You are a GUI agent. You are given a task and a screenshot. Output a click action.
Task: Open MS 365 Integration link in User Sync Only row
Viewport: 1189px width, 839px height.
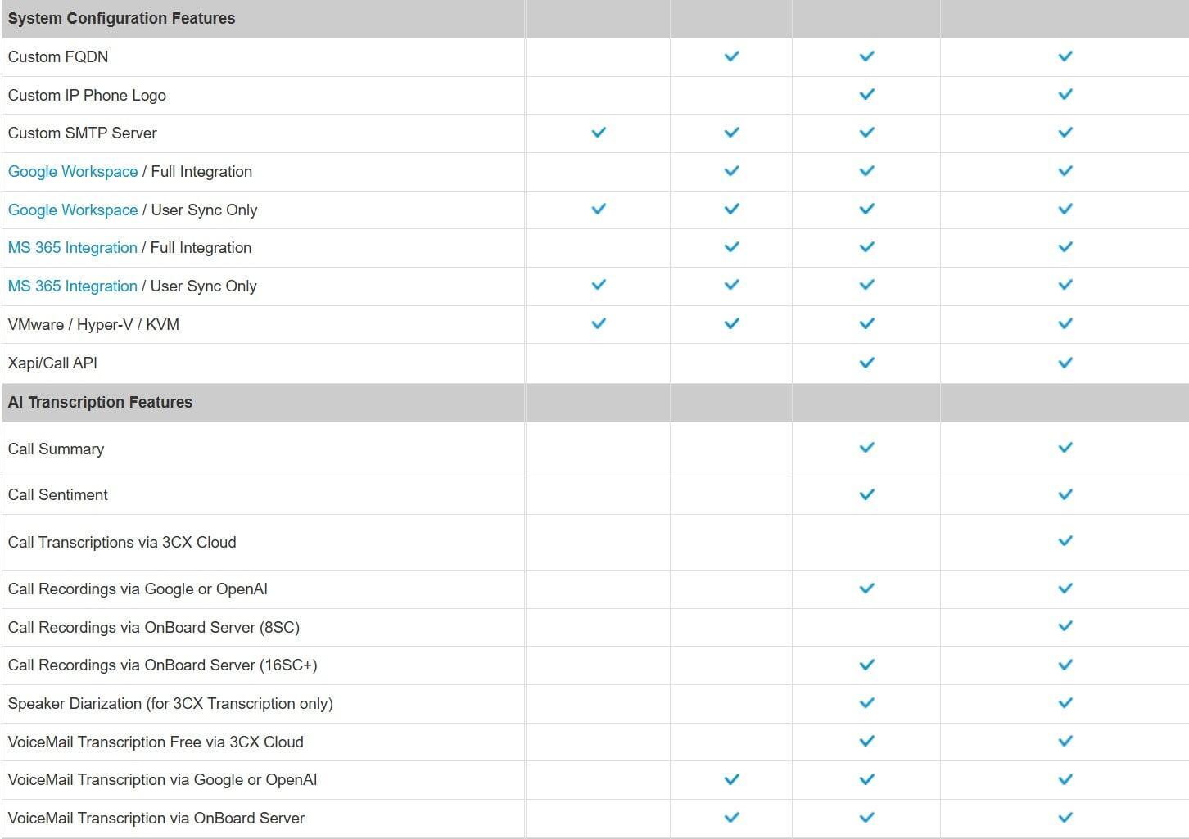73,286
